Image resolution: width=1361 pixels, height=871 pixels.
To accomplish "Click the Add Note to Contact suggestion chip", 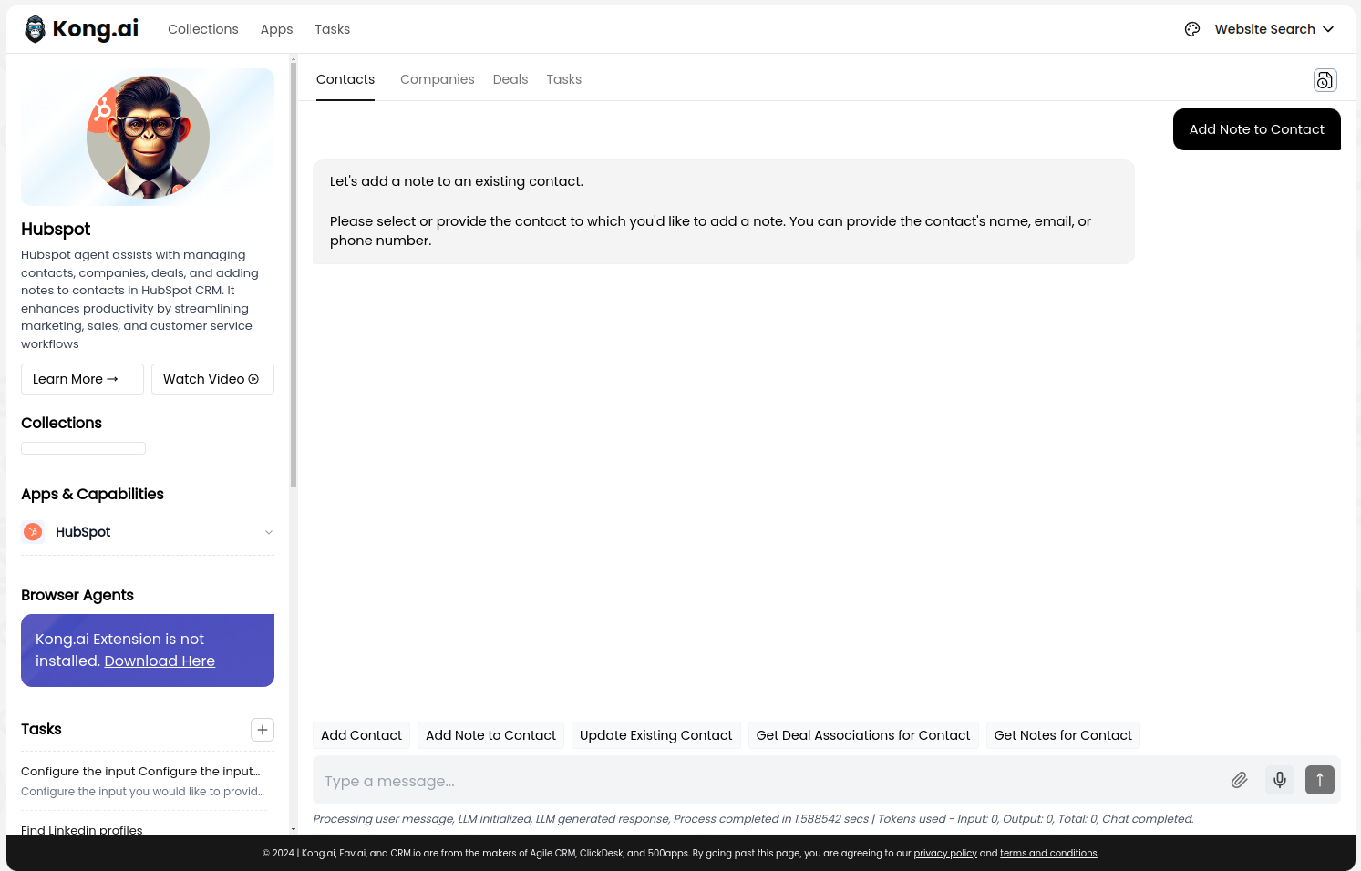I will 490,735.
